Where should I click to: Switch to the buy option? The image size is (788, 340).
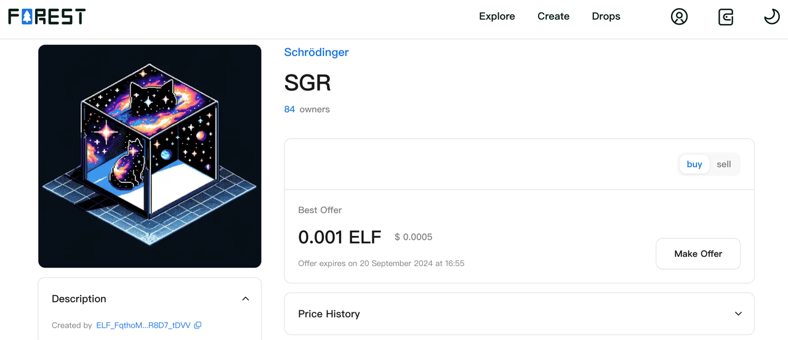point(694,164)
